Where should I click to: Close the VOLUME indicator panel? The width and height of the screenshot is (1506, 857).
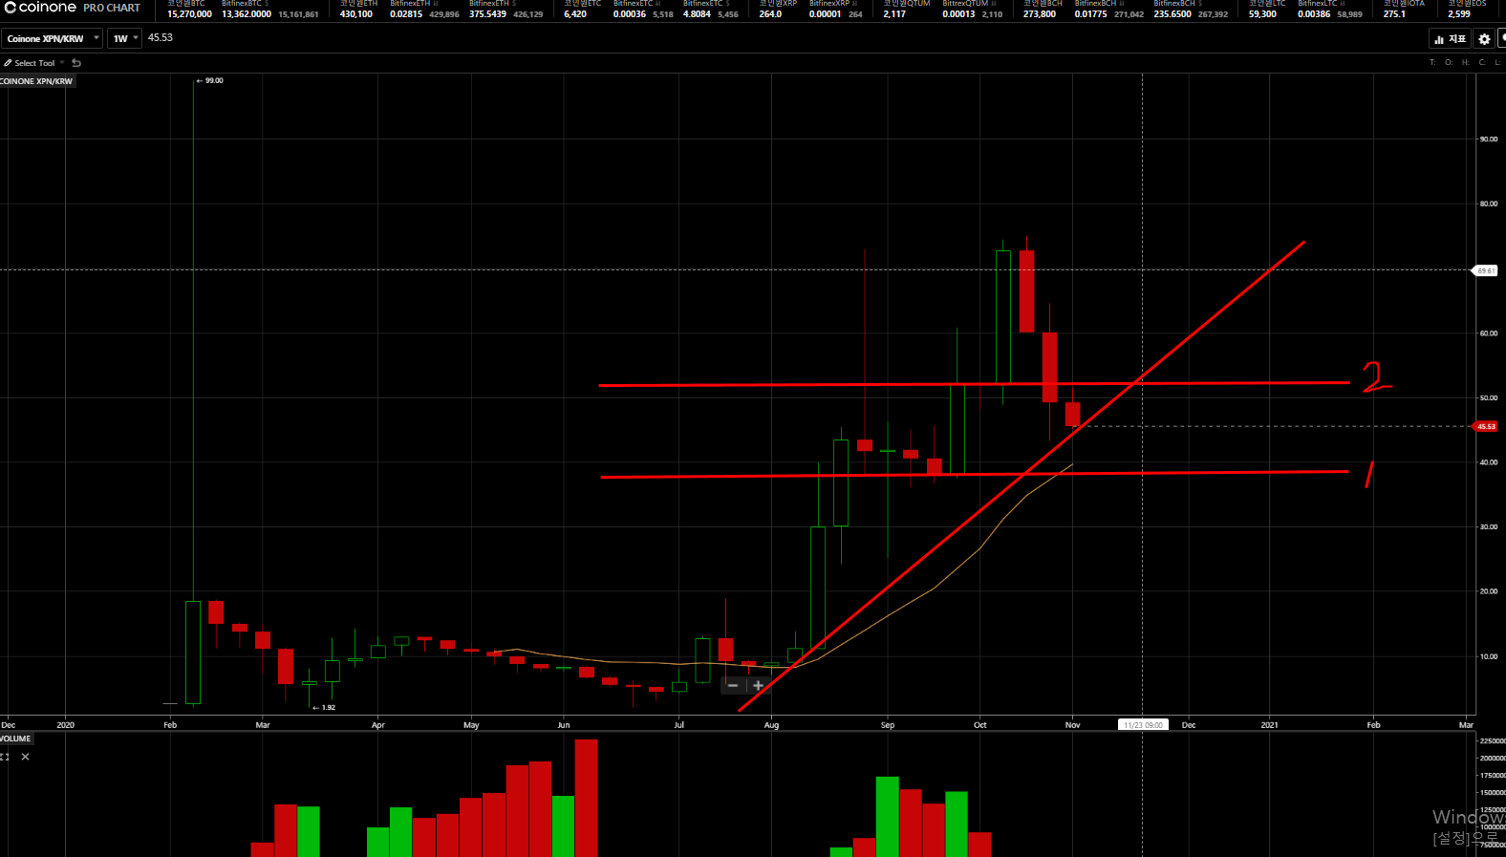pos(25,757)
